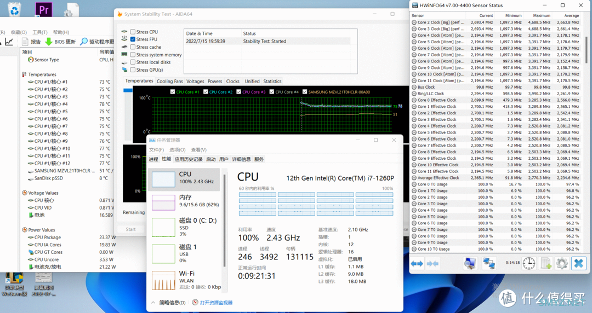Click the Temperatures thermometer group icon
Viewport: 592px width, 313px height.
[25, 74]
